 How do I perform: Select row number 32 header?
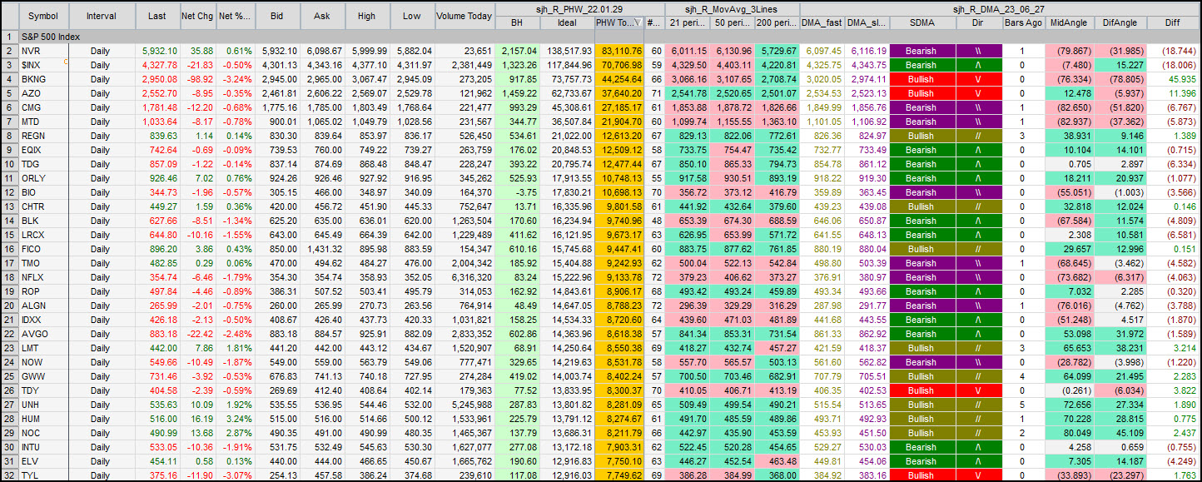coord(9,475)
